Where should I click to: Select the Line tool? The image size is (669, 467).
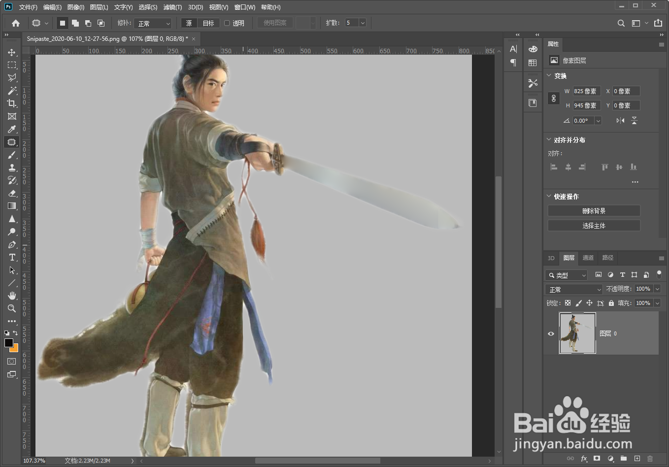click(12, 283)
